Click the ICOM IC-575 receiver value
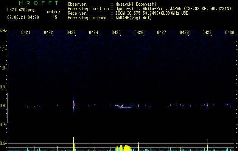 (152, 13)
